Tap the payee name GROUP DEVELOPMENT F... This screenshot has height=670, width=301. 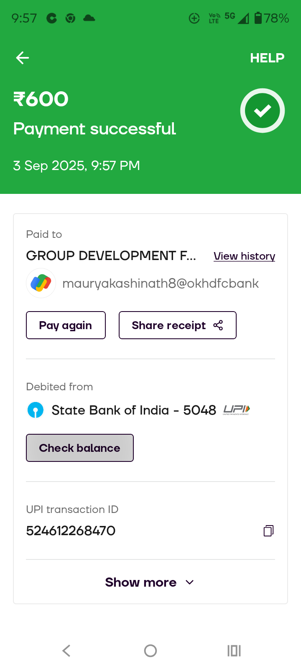point(111,255)
